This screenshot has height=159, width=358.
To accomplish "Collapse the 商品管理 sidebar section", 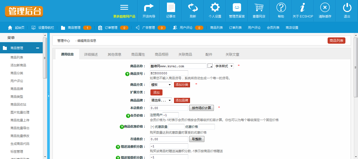I will (x=37, y=48).
